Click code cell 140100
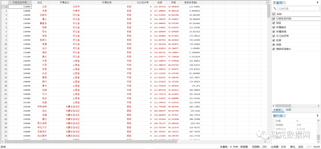 click(20, 61)
